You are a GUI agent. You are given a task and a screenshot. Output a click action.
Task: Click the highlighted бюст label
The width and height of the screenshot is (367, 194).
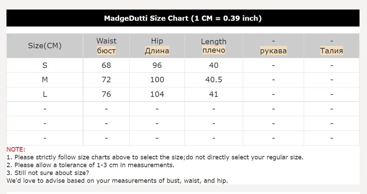click(106, 51)
